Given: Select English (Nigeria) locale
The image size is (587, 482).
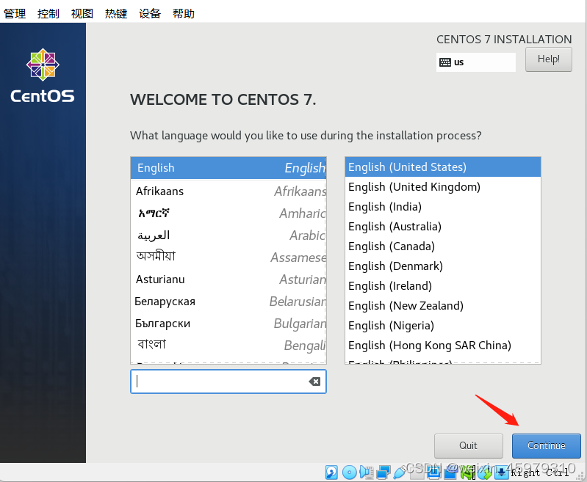Looking at the screenshot, I should (443, 325).
